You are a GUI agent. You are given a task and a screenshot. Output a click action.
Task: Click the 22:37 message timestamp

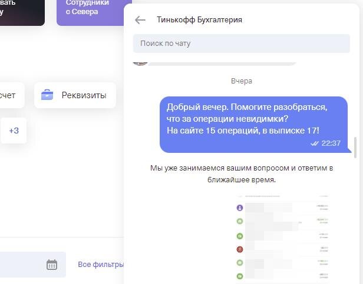tap(331, 143)
